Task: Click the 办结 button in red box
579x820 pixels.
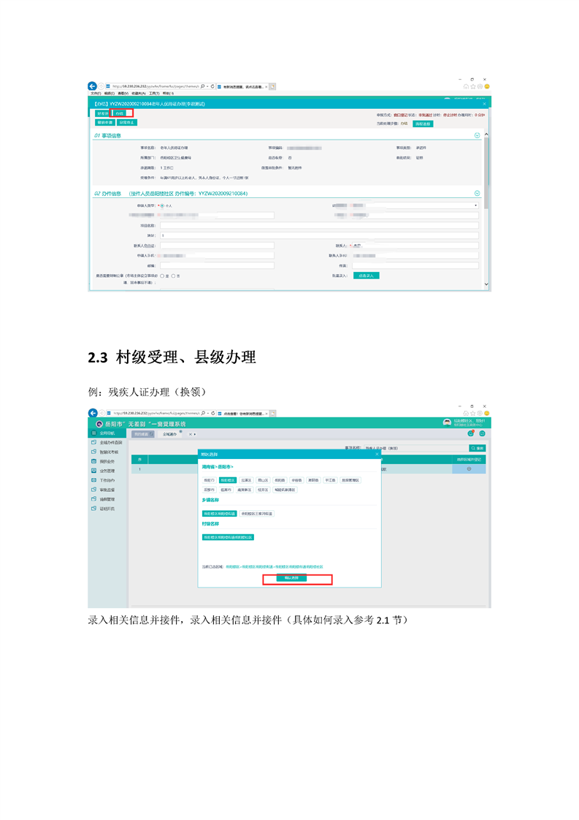Action: click(x=120, y=114)
